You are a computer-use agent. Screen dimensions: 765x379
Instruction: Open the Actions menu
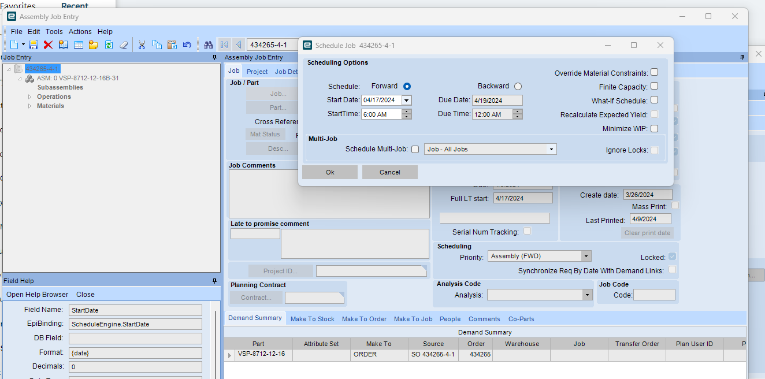(80, 32)
